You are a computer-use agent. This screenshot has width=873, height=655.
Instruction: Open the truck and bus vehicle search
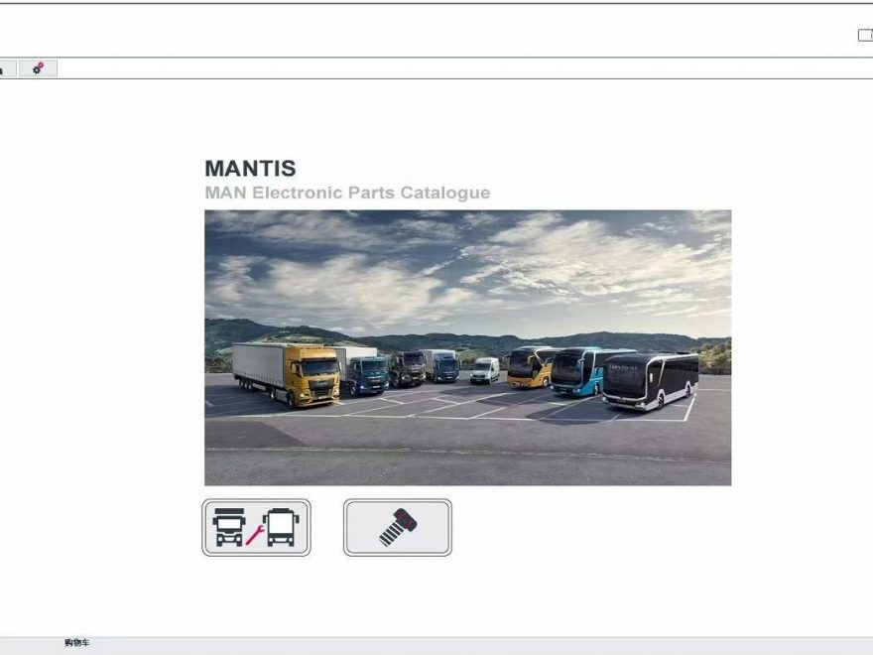[x=256, y=527]
